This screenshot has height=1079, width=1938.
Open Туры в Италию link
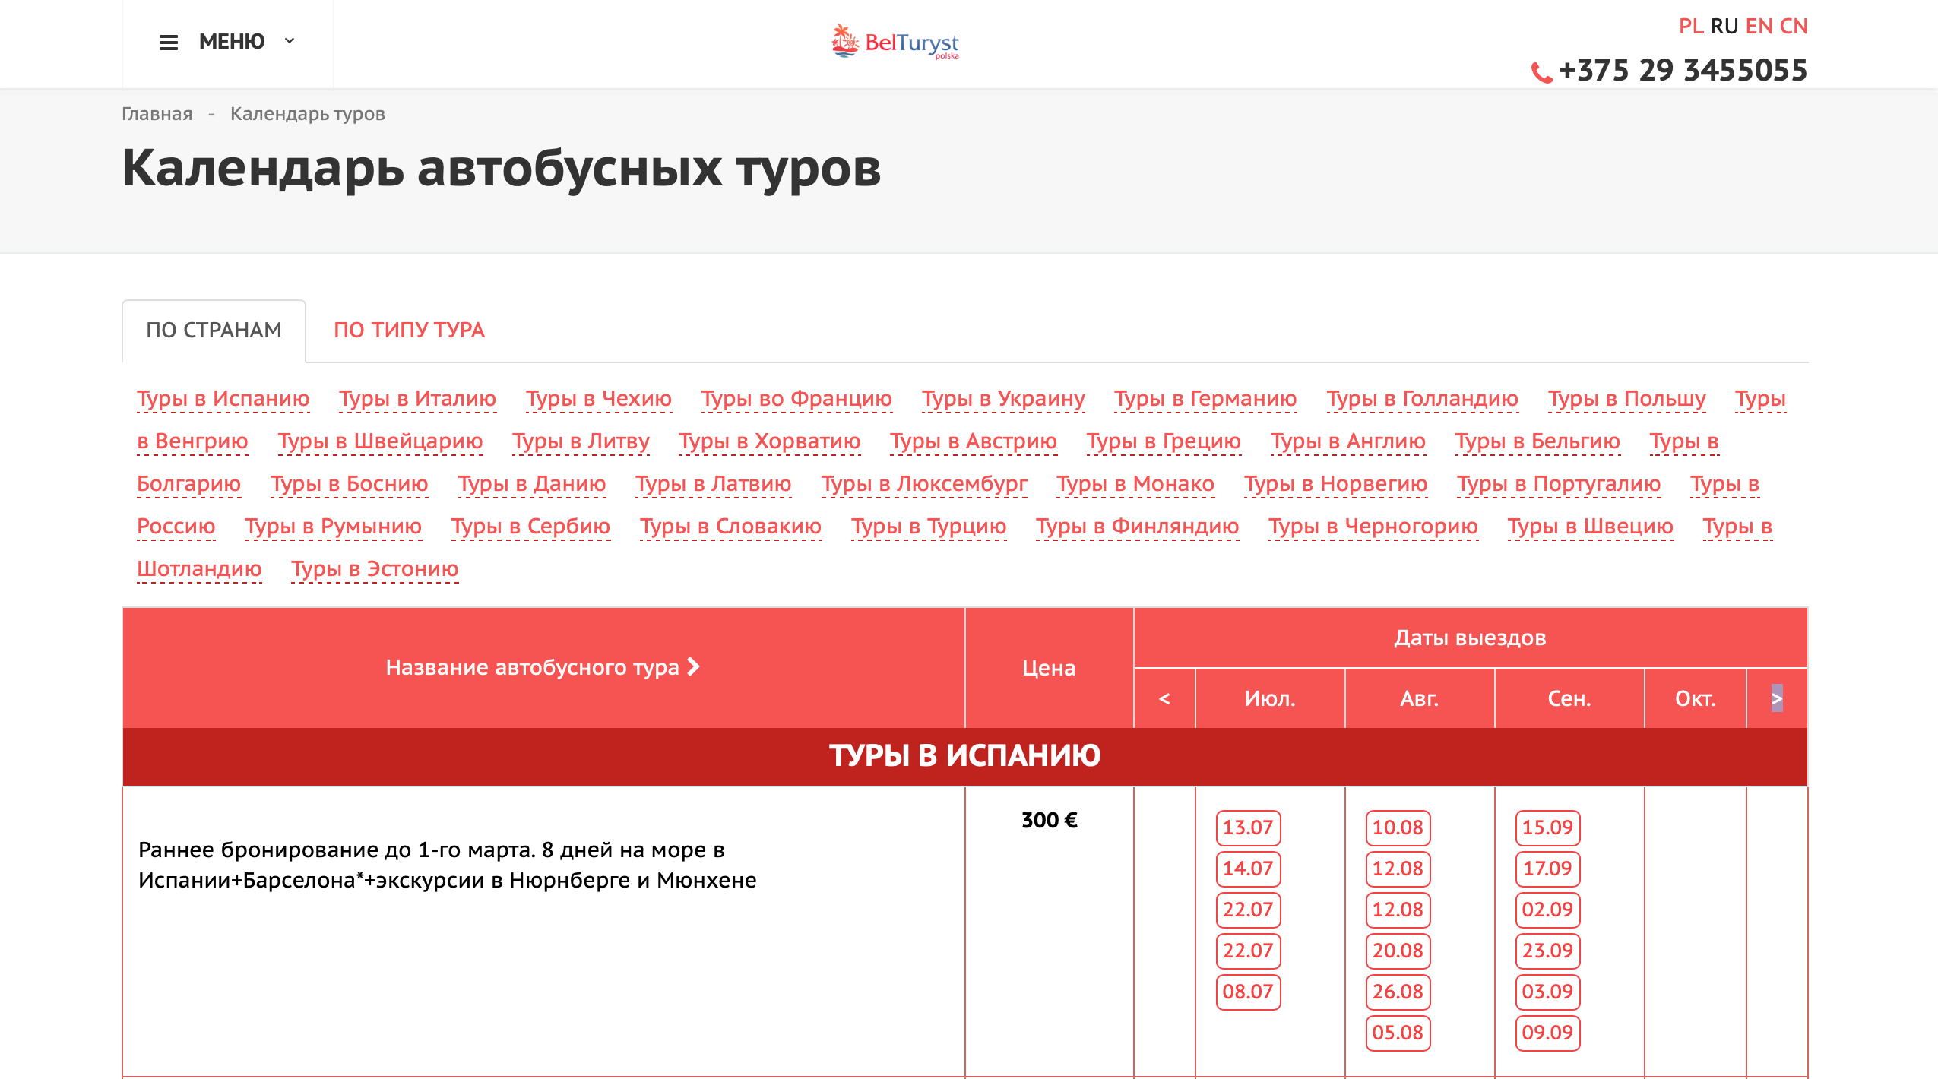click(x=417, y=398)
